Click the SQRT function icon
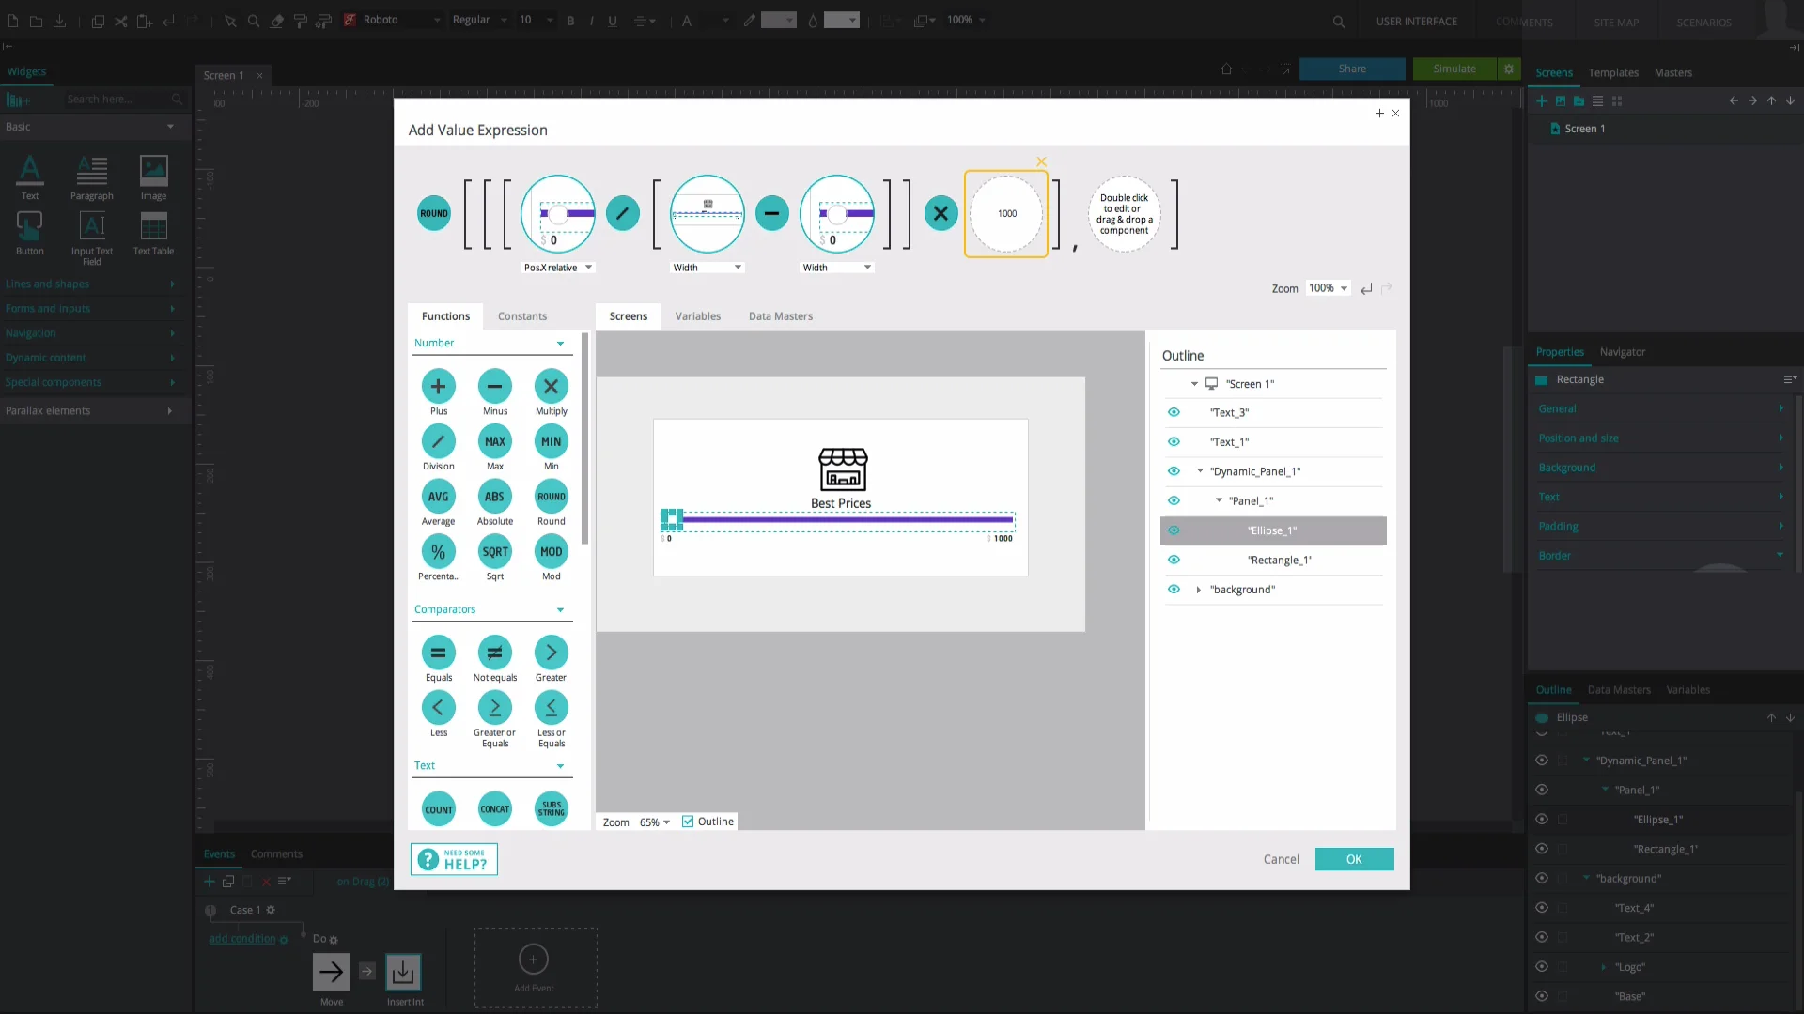The width and height of the screenshot is (1804, 1014). 494,553
